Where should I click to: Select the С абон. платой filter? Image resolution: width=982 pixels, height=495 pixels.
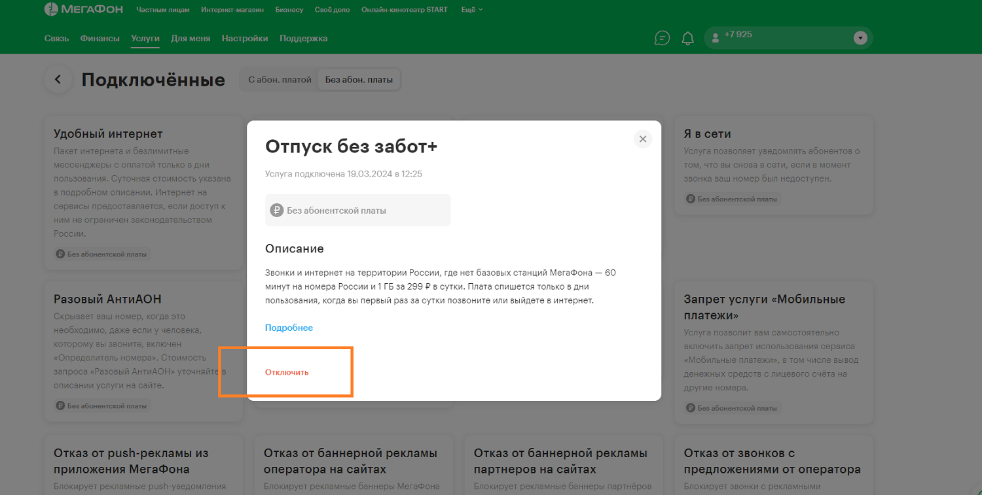pos(280,80)
